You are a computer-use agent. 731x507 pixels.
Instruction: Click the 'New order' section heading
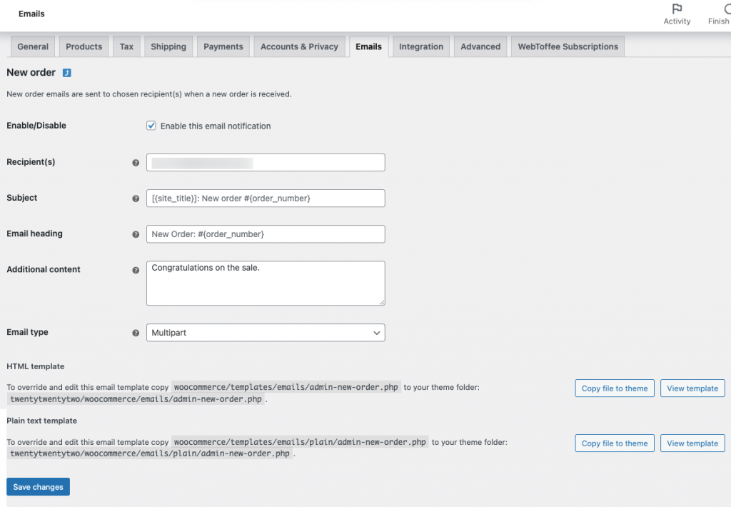point(31,72)
